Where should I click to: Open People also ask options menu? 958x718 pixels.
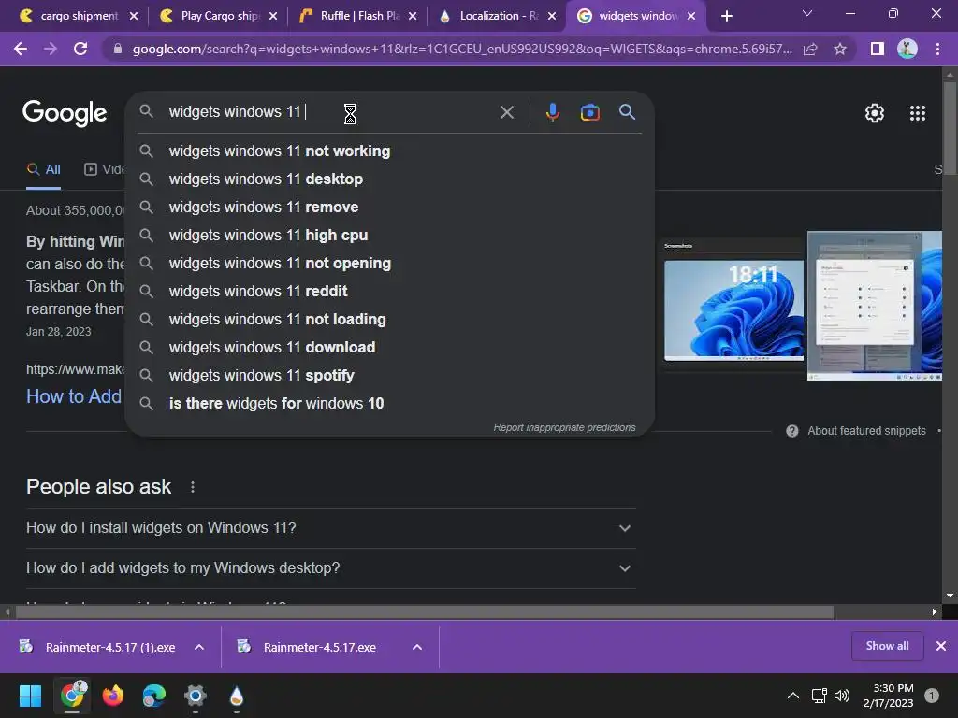pos(193,487)
